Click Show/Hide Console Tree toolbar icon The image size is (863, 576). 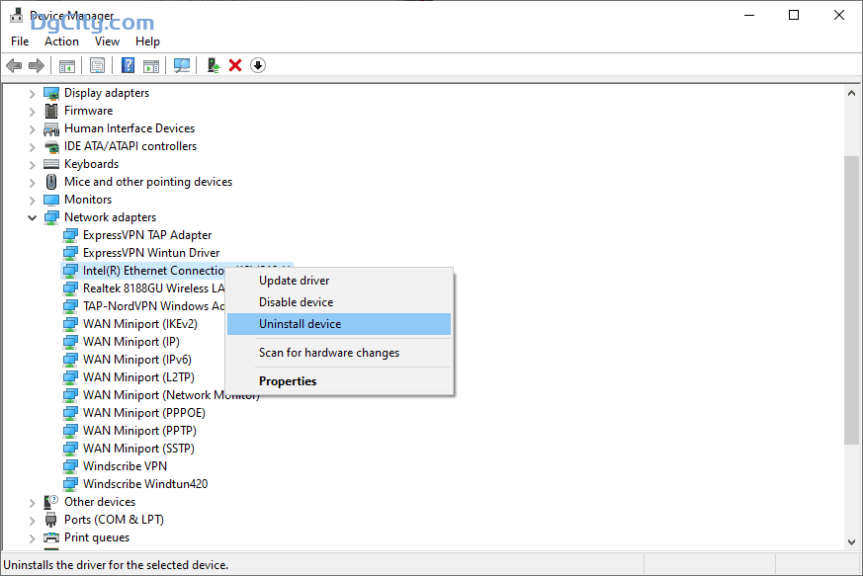66,66
